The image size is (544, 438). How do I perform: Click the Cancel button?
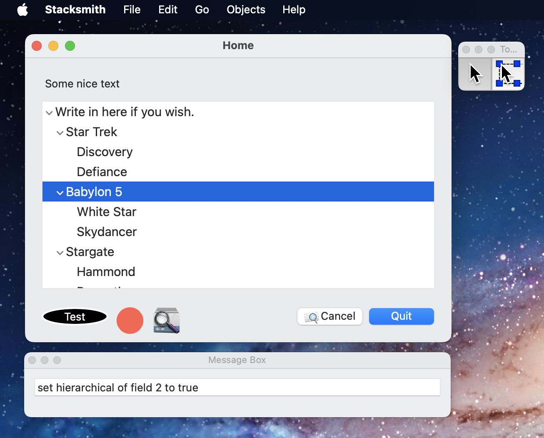(x=330, y=316)
